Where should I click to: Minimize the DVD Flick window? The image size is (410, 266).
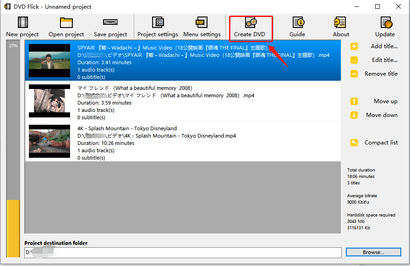click(x=357, y=6)
